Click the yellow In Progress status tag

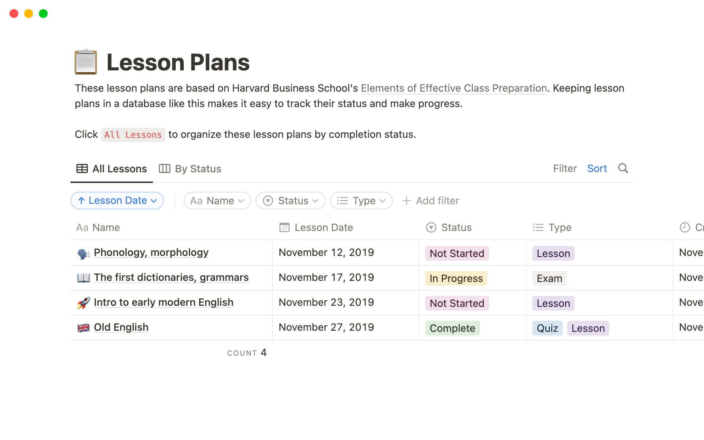[456, 278]
